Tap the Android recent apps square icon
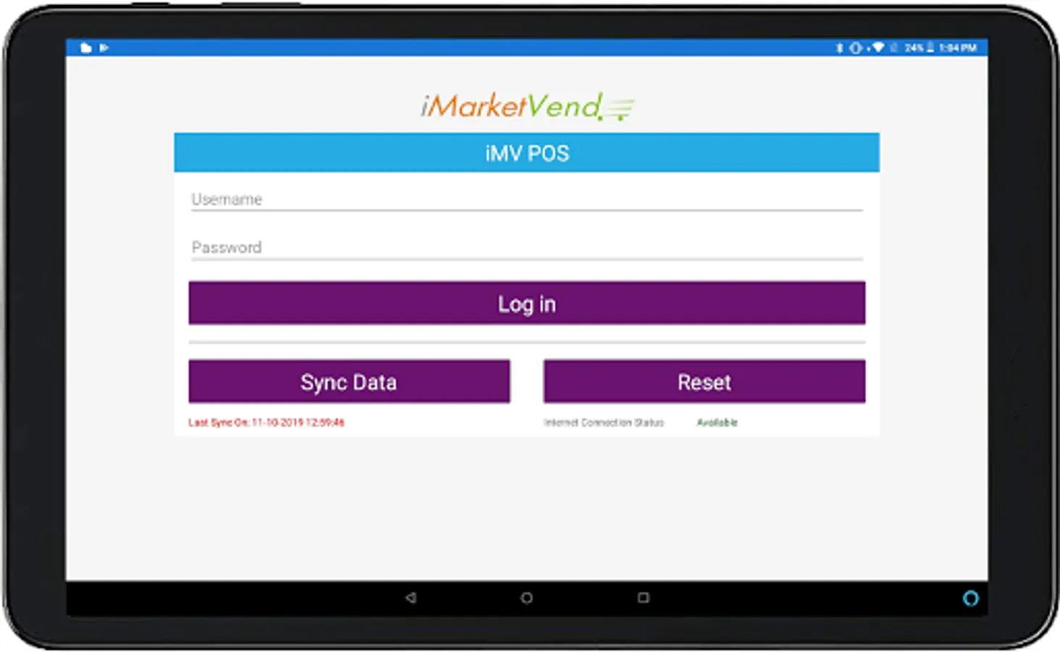Screen dimensions: 1060x652 [643, 598]
